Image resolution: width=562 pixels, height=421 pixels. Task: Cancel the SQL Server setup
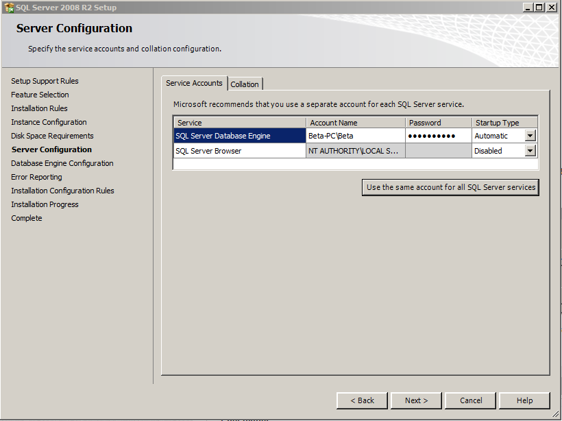(x=471, y=400)
